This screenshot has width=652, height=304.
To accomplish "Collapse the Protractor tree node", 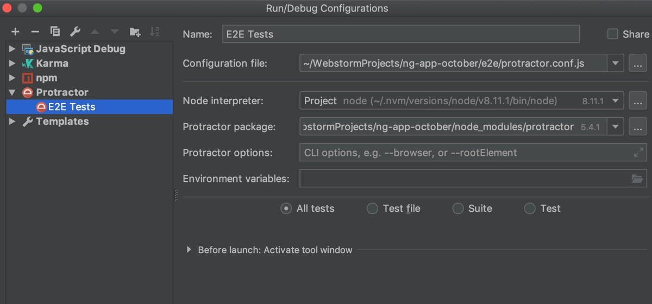I will 12,93.
